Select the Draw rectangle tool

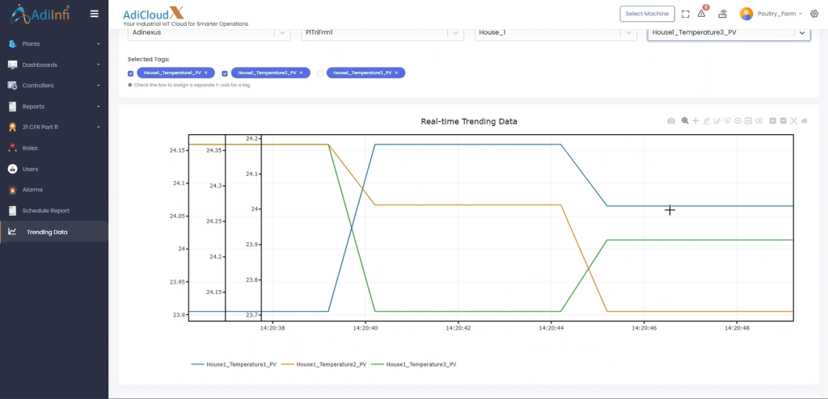pos(748,121)
